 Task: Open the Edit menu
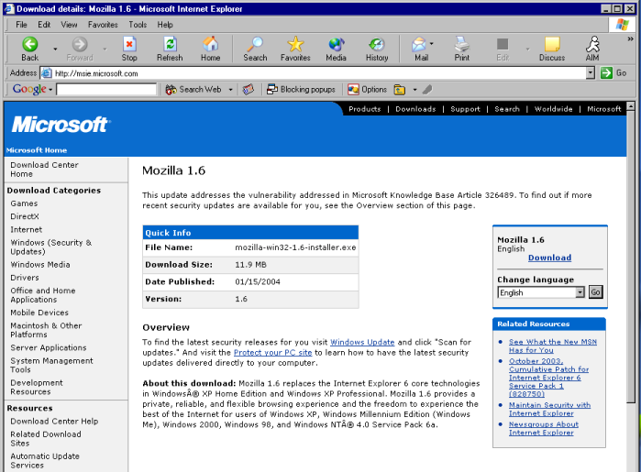[x=44, y=25]
